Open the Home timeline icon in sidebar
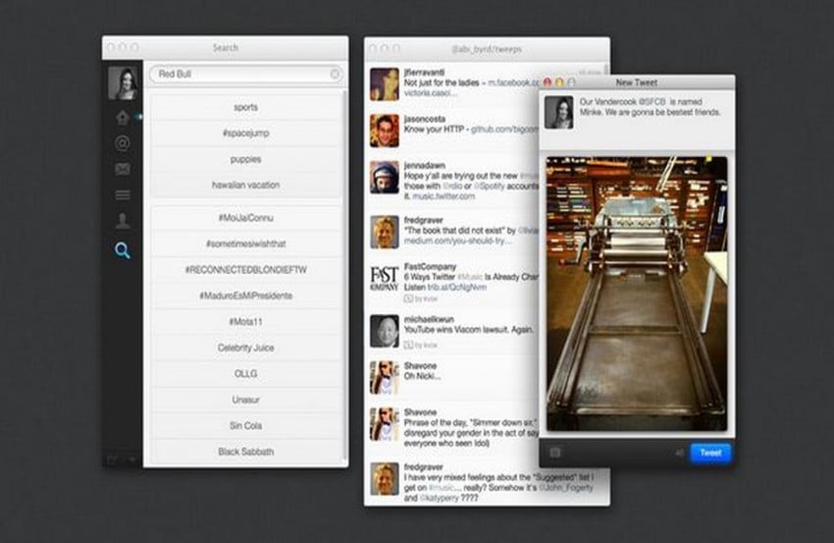Viewport: 834px width, 543px height. [123, 118]
